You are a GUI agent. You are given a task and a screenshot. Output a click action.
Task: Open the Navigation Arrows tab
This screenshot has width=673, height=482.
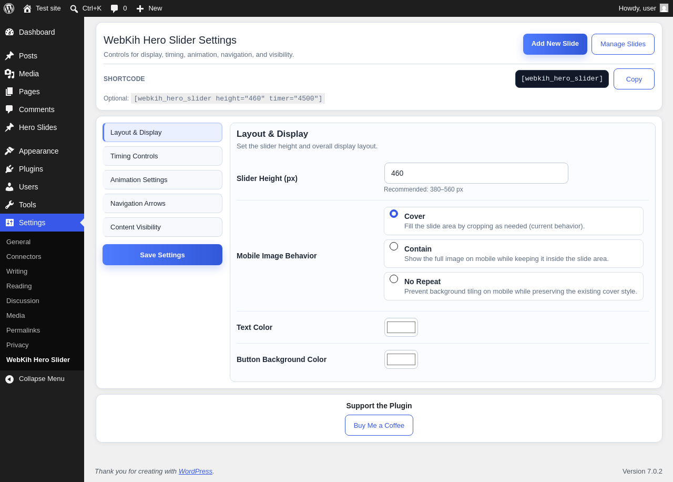[x=162, y=204]
